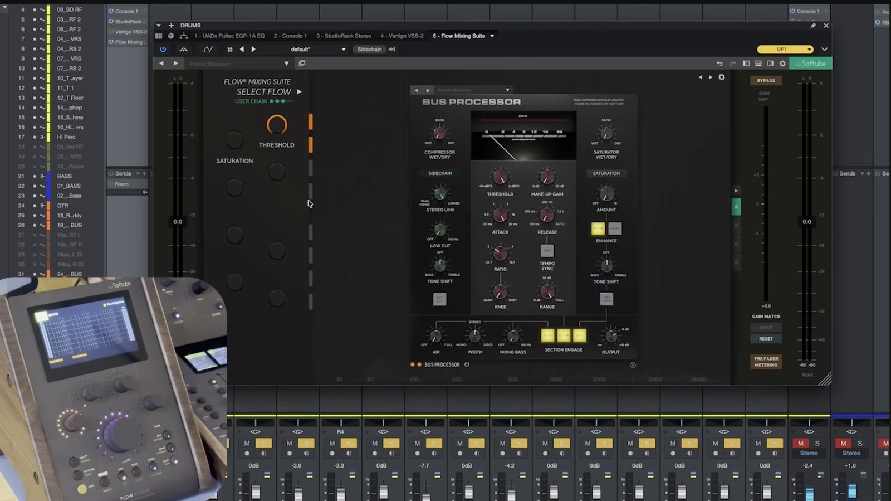Open the small gear icon above Bus Processor

722,77
